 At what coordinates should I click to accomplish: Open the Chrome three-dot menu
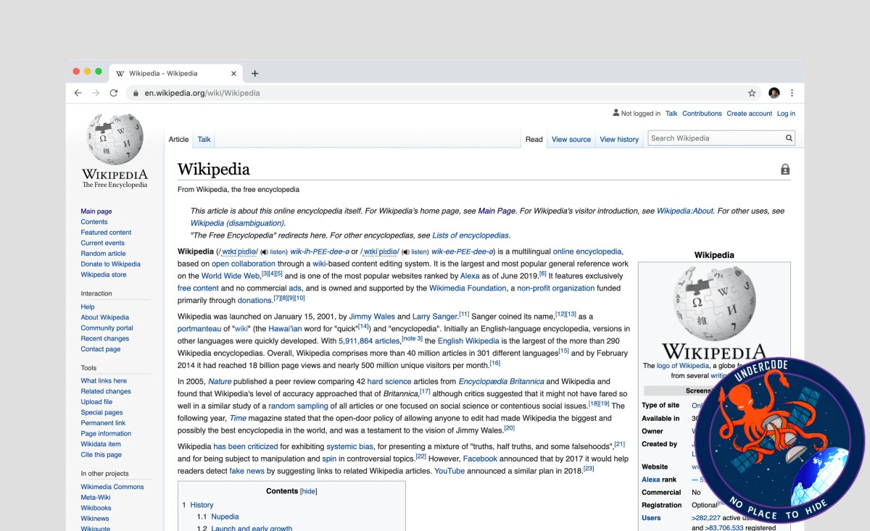point(792,93)
